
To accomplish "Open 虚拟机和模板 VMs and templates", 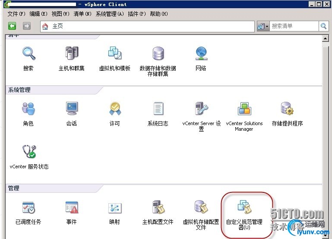I will coord(114,53).
